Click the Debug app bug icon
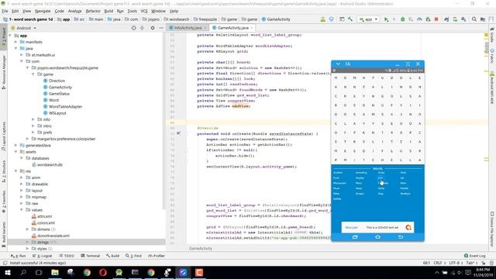The width and height of the screenshot is (496, 279). coord(403,19)
